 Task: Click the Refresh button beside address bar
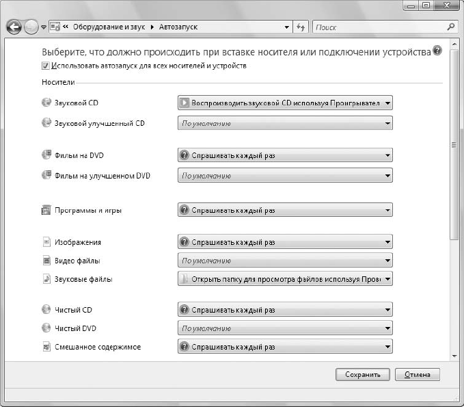(x=301, y=27)
